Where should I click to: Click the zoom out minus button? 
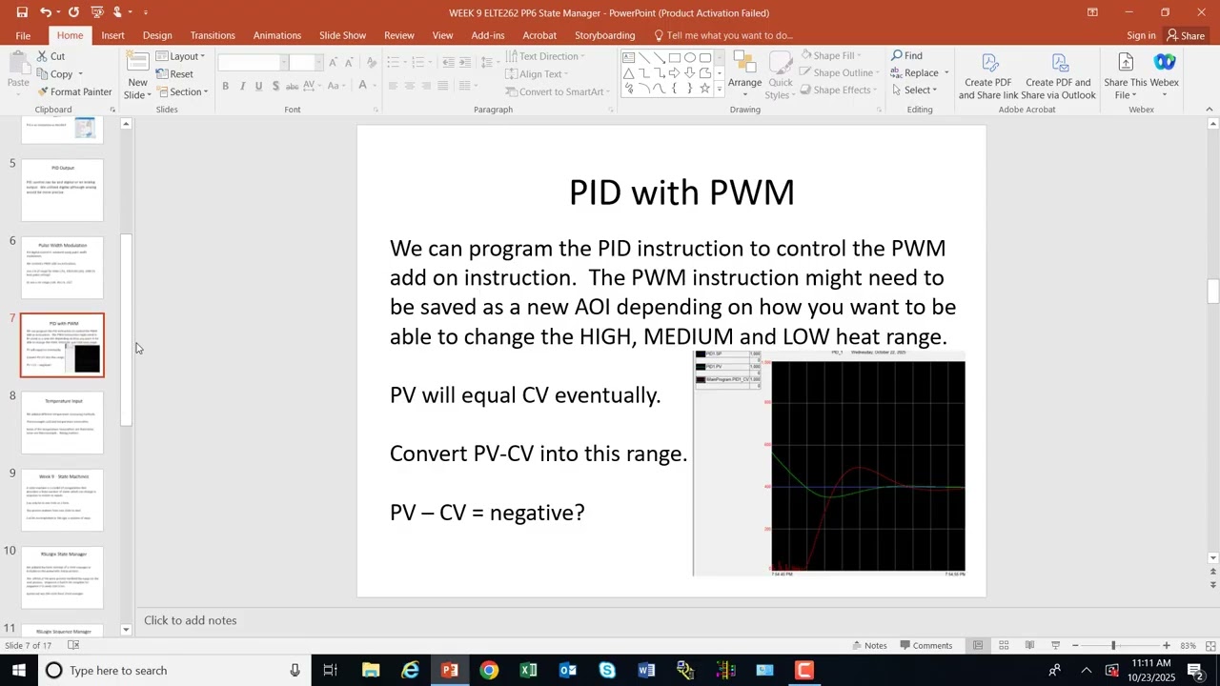pos(1075,646)
